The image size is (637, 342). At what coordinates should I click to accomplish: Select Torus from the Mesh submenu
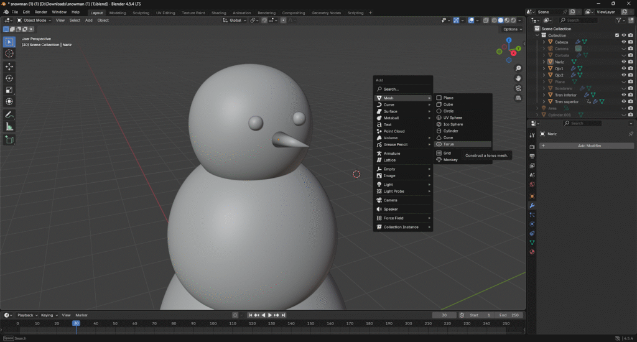click(x=449, y=144)
